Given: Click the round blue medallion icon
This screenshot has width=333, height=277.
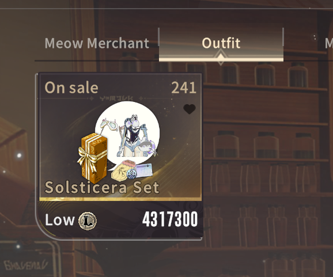Looking at the screenshot, I should point(132,174).
